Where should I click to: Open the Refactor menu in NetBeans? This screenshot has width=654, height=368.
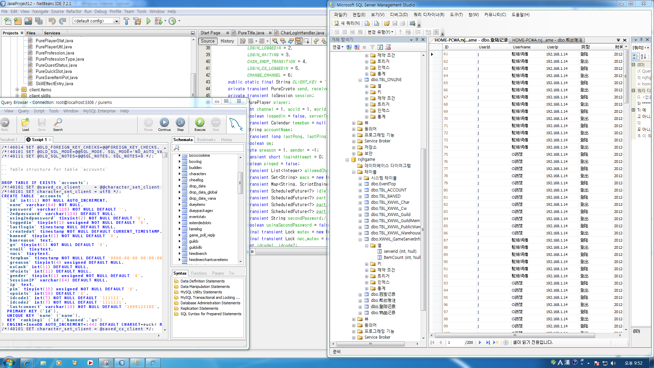[74, 12]
